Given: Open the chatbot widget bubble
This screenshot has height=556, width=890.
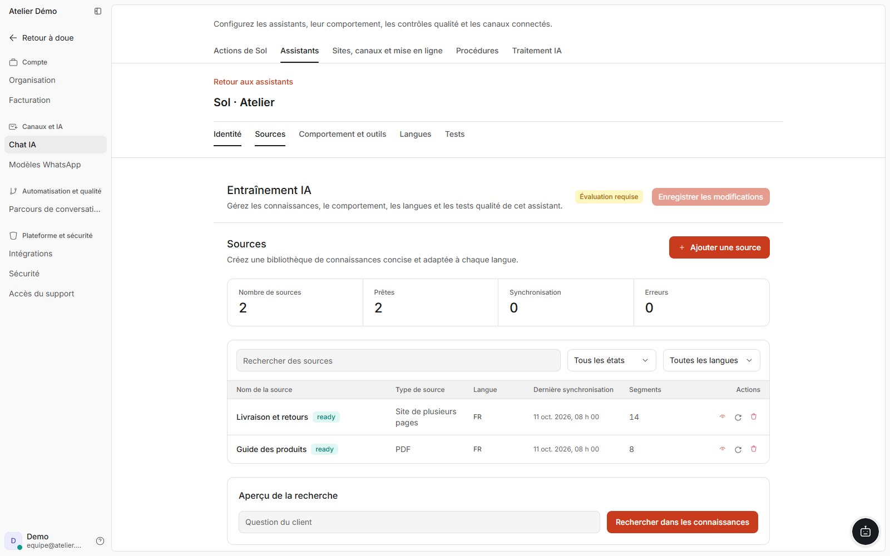Looking at the screenshot, I should 866,532.
